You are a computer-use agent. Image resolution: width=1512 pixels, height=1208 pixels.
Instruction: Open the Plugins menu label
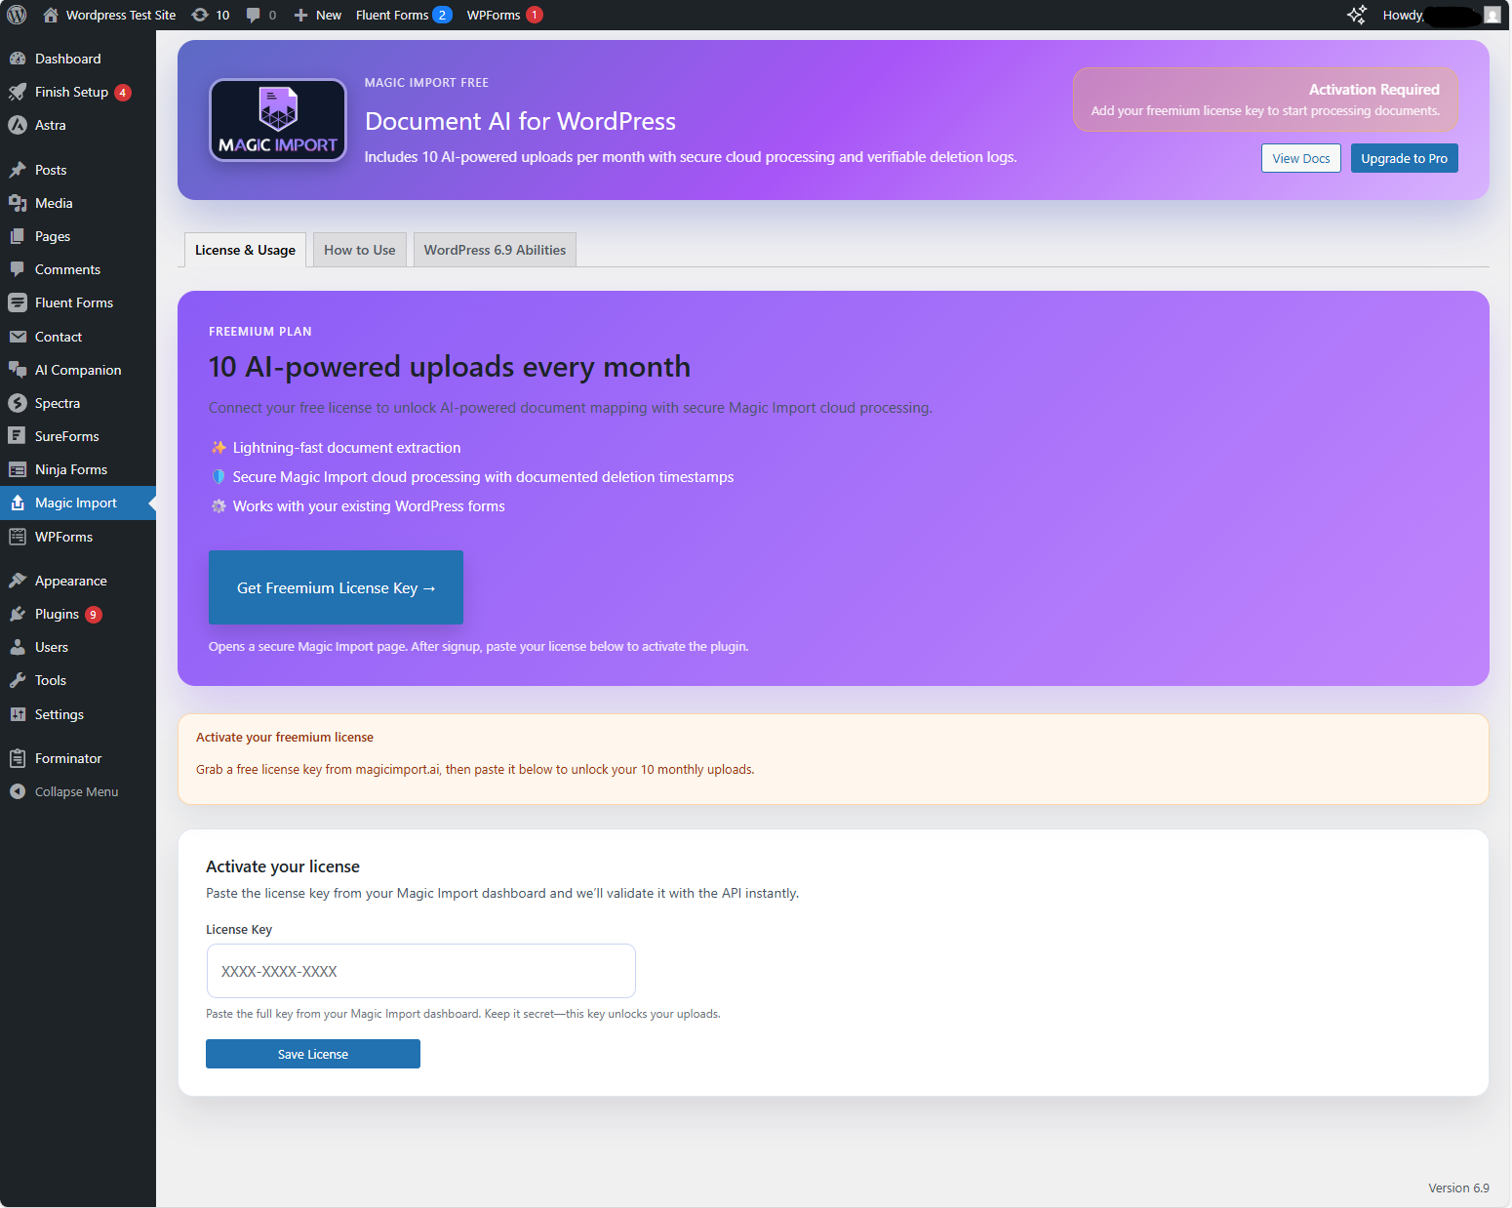click(57, 614)
